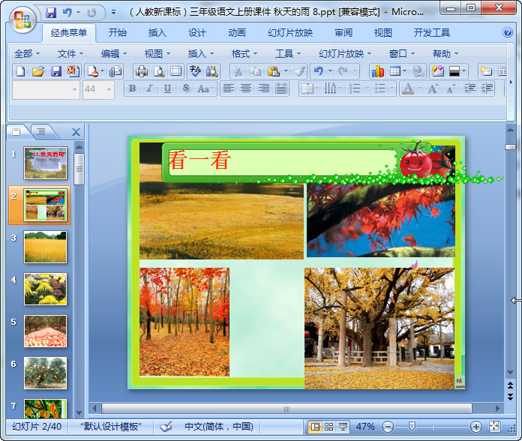Center align text
The height and width of the screenshot is (441, 522).
tap(246, 88)
